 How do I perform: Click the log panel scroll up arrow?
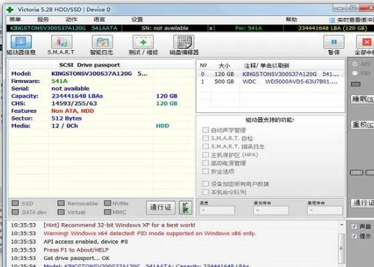coord(341,224)
